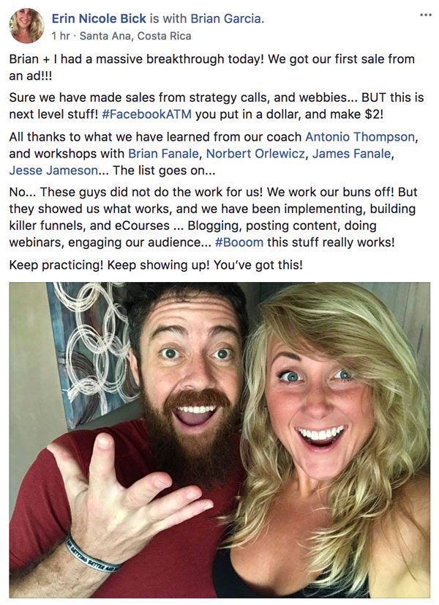439x605 pixels.
Task: Open Norbert Orlewicz's tagged profile
Action: pyautogui.click(x=255, y=154)
